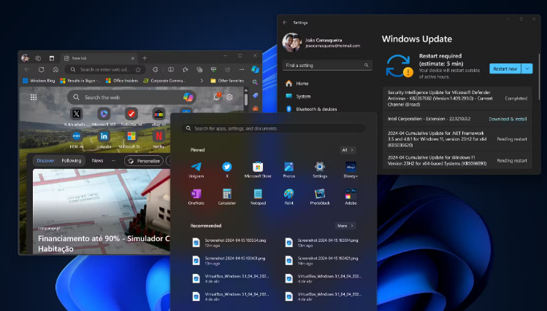Open notifications bell on Edge new tab
Viewport: 547px width, 311px height.
point(217,97)
